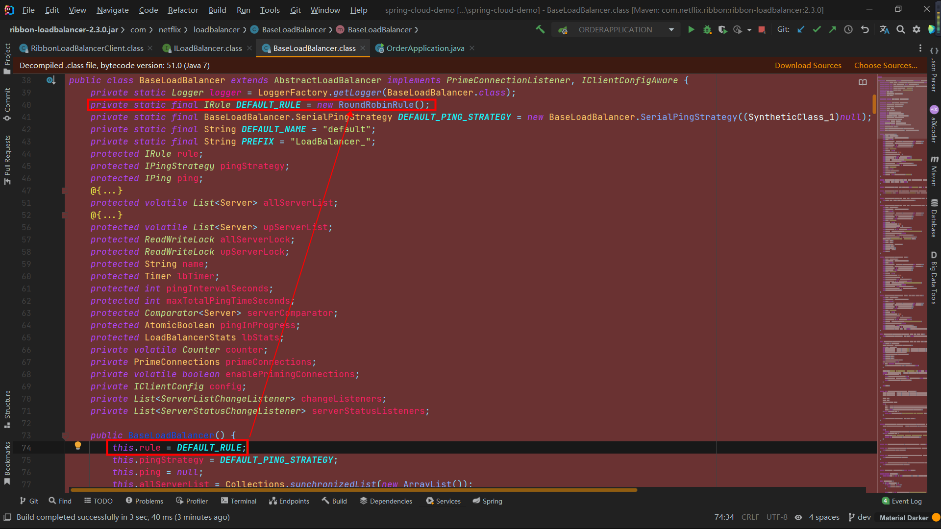Toggle the Terminal tool window
Viewport: 941px width, 529px height.
tap(239, 501)
